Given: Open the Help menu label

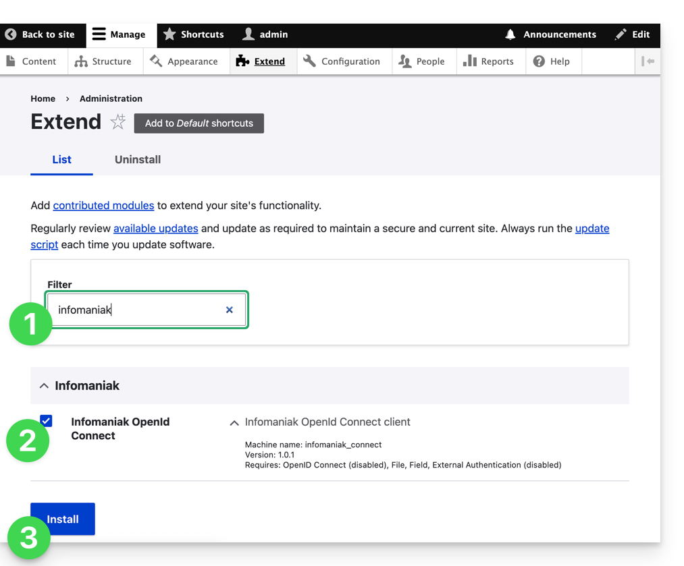Looking at the screenshot, I should point(560,61).
